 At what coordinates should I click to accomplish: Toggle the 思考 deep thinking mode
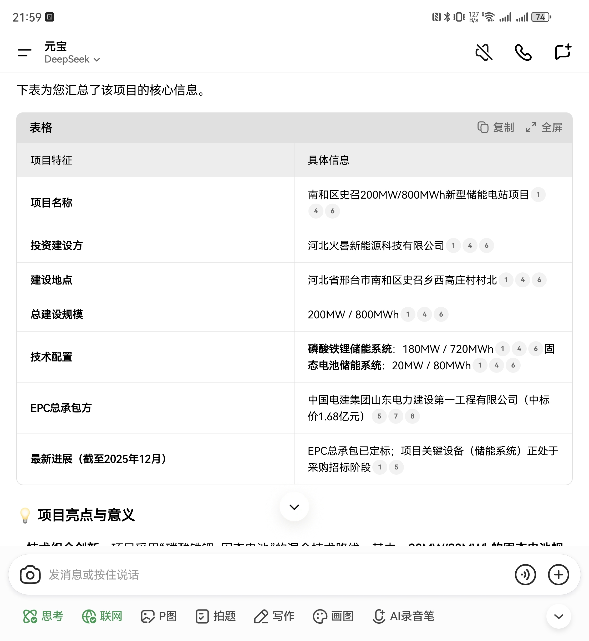click(43, 616)
